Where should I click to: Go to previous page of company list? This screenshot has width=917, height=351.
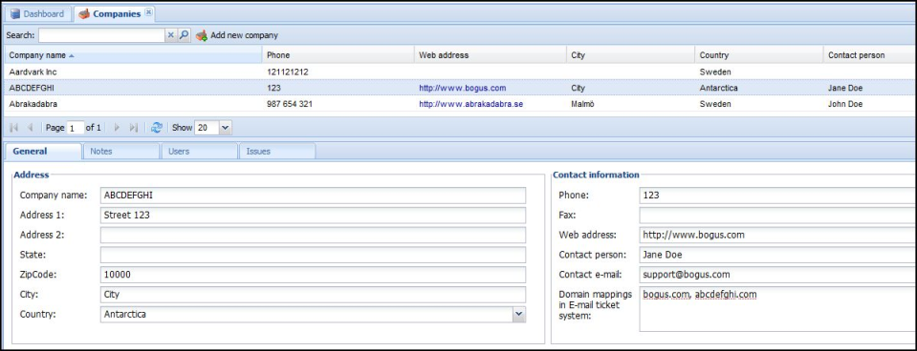click(30, 127)
